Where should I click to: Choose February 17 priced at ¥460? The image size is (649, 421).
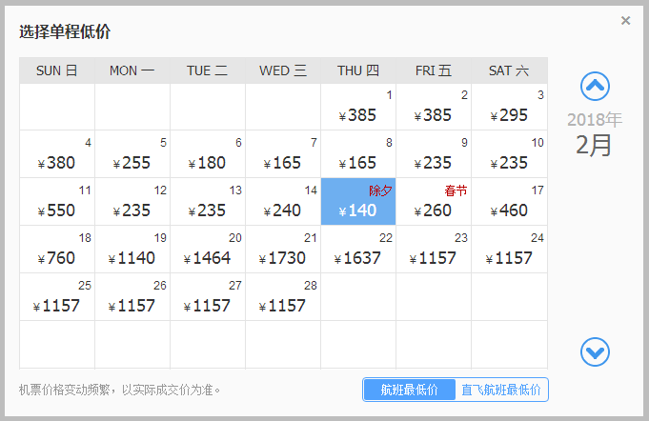coord(509,202)
